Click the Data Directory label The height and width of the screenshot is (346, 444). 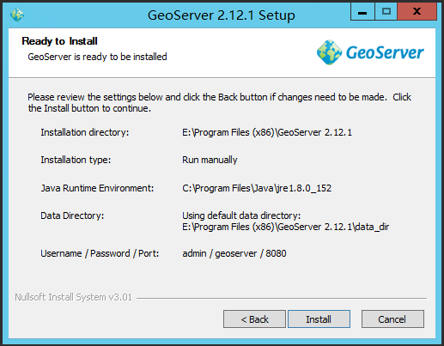[72, 215]
